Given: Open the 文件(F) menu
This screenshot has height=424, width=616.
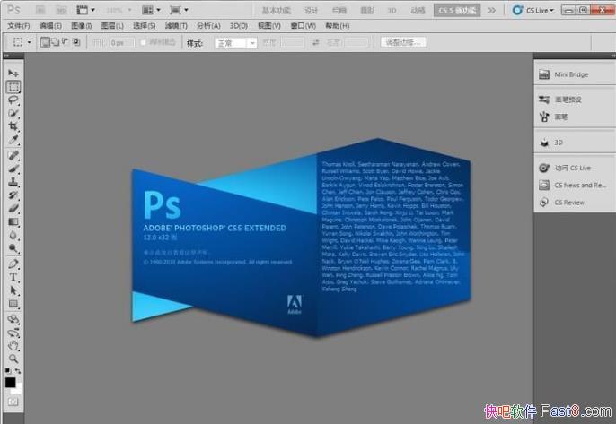Looking at the screenshot, I should (19, 26).
